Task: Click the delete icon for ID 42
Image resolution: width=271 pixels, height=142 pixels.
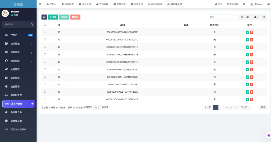Action: point(252,77)
